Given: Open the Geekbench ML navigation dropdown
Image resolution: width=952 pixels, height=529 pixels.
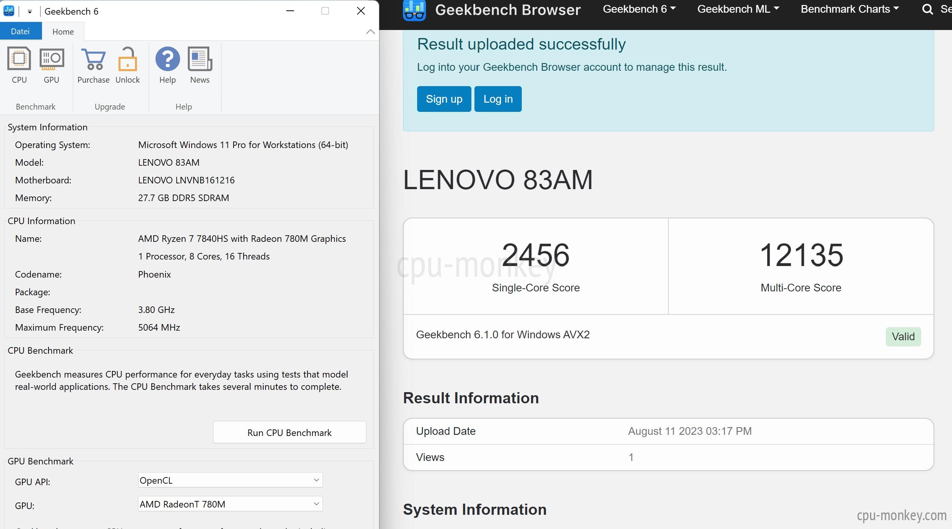Looking at the screenshot, I should pyautogui.click(x=738, y=9).
